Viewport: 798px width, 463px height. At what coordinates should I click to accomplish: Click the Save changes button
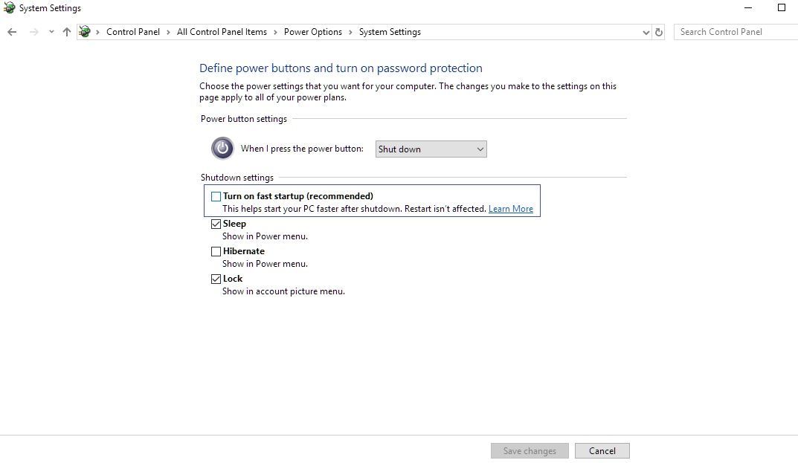pyautogui.click(x=530, y=451)
